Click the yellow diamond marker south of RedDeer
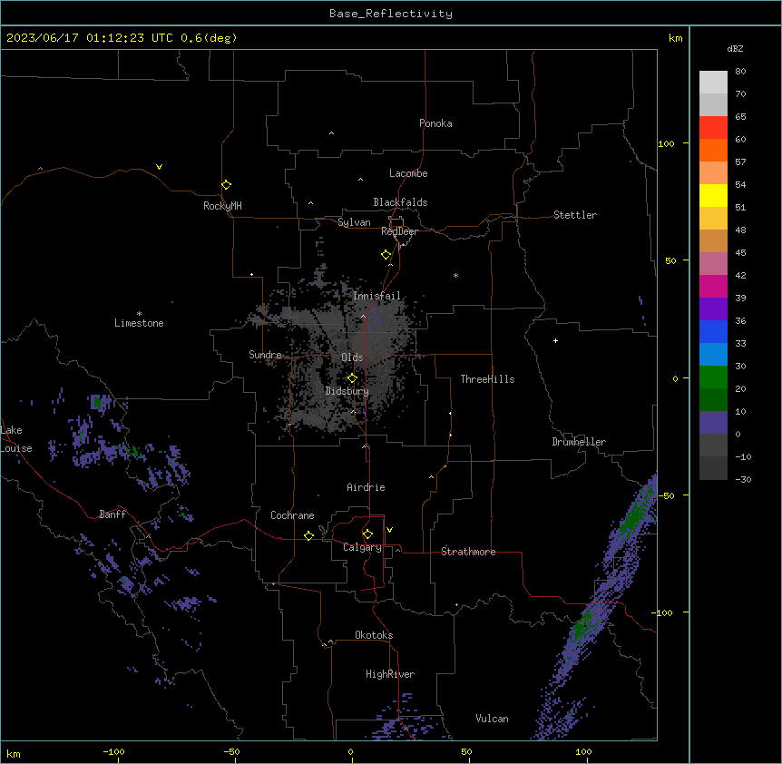 point(386,255)
